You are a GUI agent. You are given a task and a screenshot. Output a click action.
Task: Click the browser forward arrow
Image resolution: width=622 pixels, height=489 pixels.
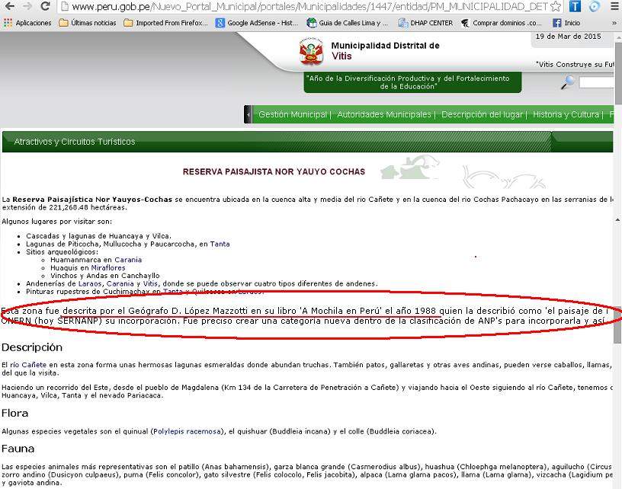(27, 7)
